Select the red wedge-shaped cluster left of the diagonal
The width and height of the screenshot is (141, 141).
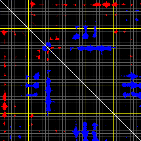(38, 57)
